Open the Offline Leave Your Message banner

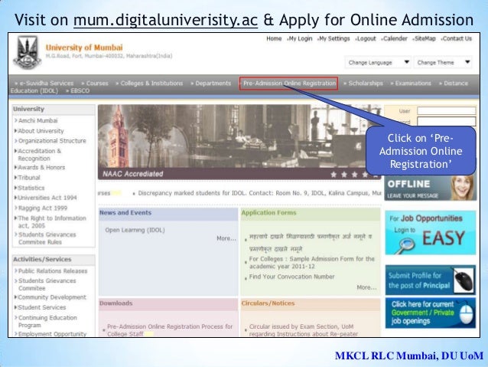431,188
